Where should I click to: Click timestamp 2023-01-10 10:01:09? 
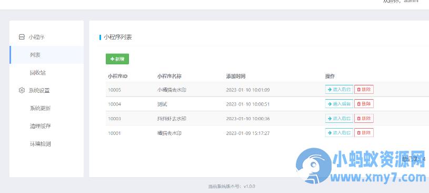[248, 90]
